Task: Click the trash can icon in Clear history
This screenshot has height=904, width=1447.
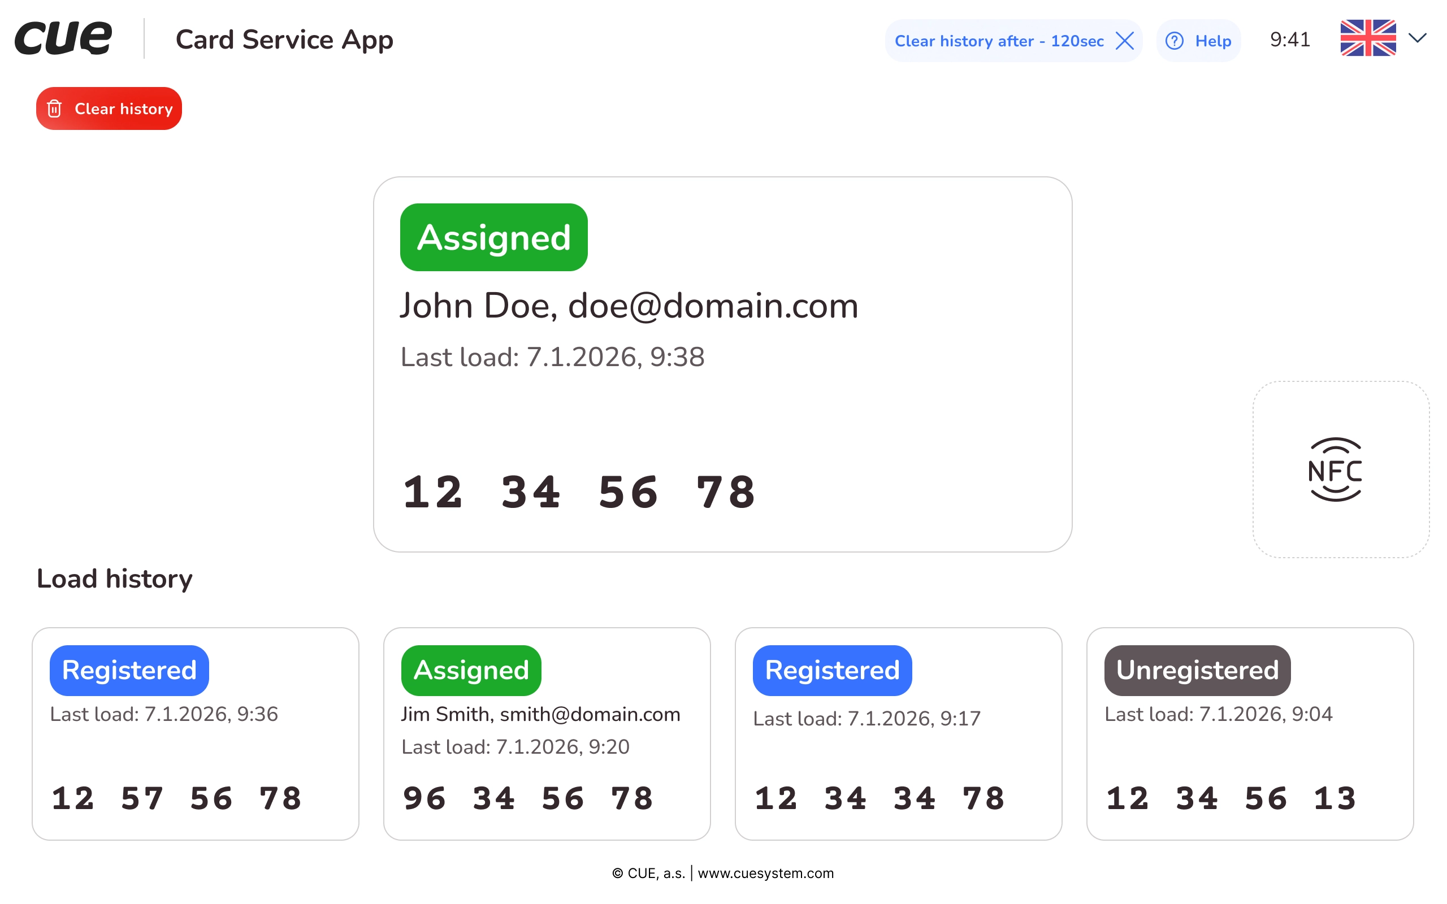Action: click(x=54, y=109)
